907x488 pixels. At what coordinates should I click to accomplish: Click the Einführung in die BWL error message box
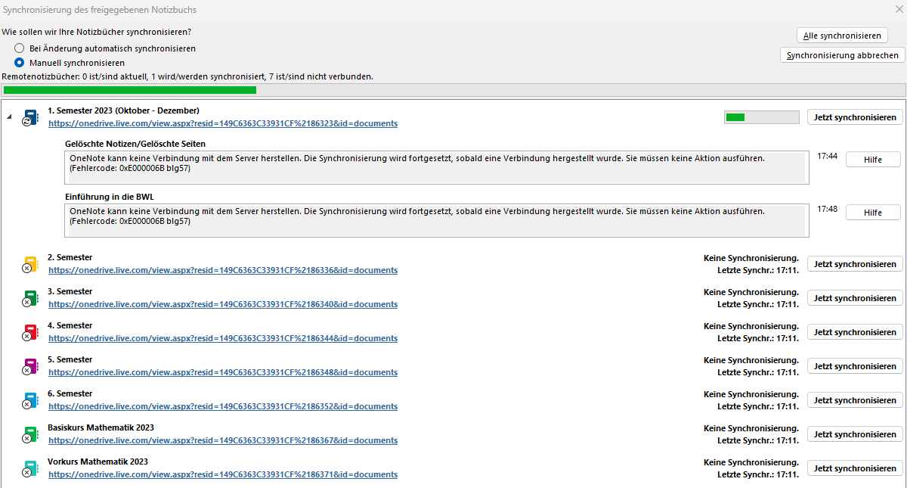[x=437, y=220]
